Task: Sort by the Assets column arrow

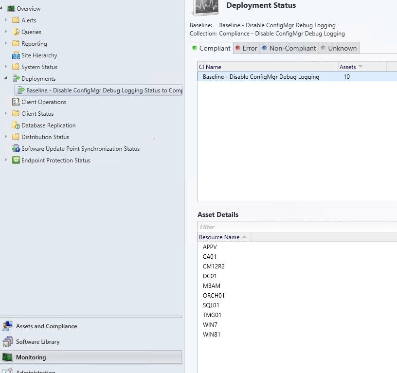Action: click(x=361, y=67)
